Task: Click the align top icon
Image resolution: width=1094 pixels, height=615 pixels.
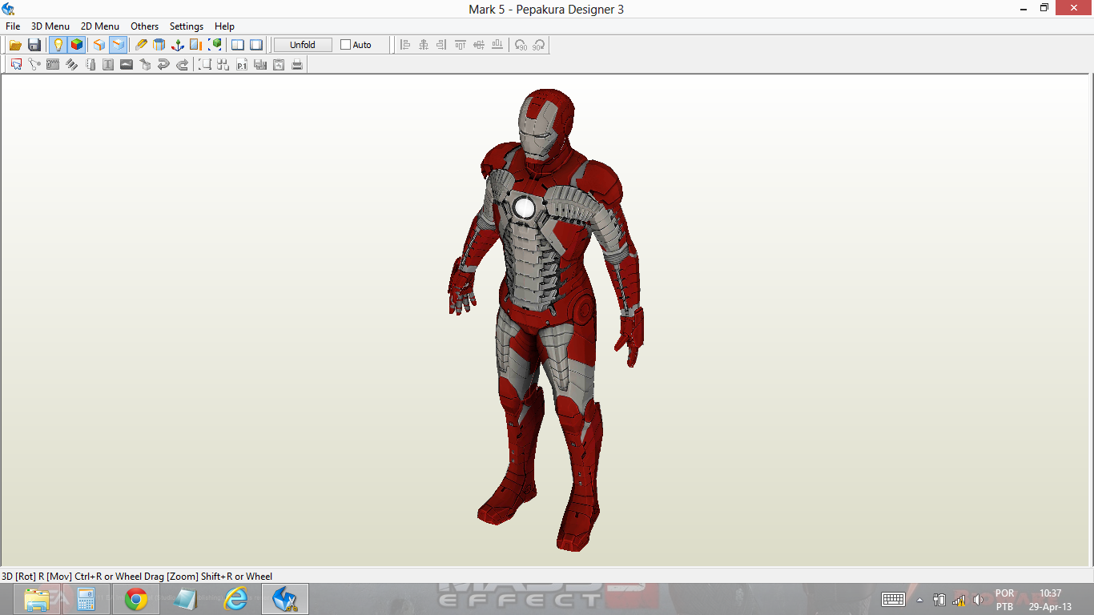Action: coord(461,45)
